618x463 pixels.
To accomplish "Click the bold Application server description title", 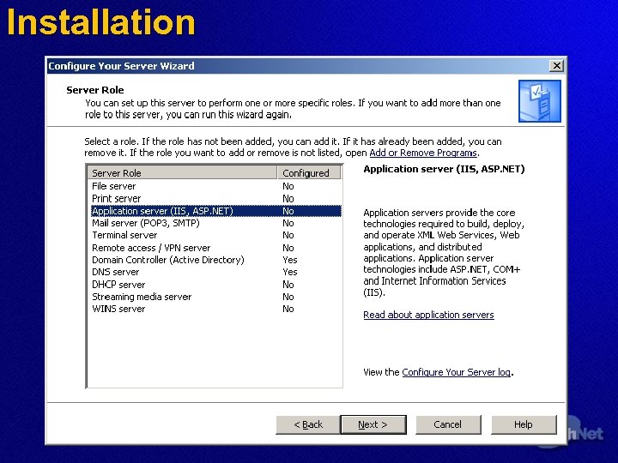I will (x=444, y=169).
